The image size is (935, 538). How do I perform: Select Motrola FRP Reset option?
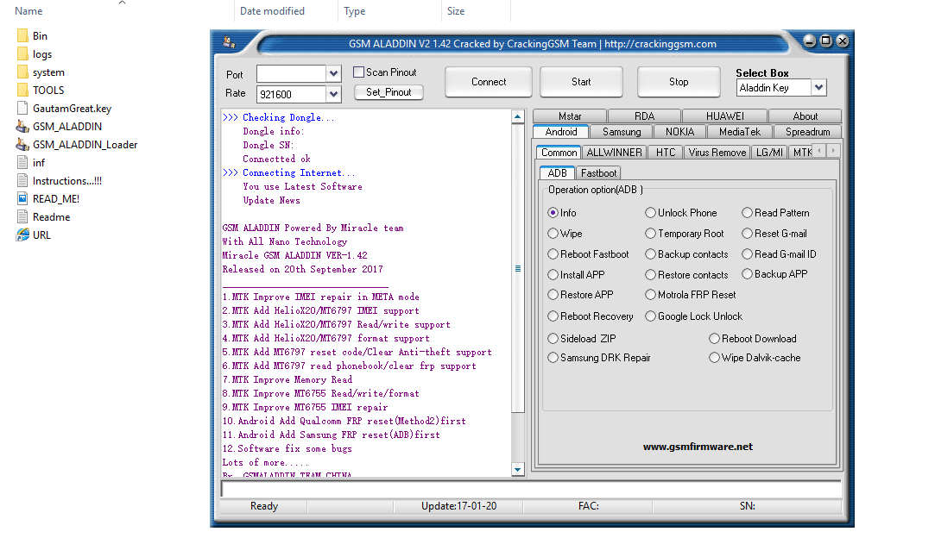pos(651,294)
